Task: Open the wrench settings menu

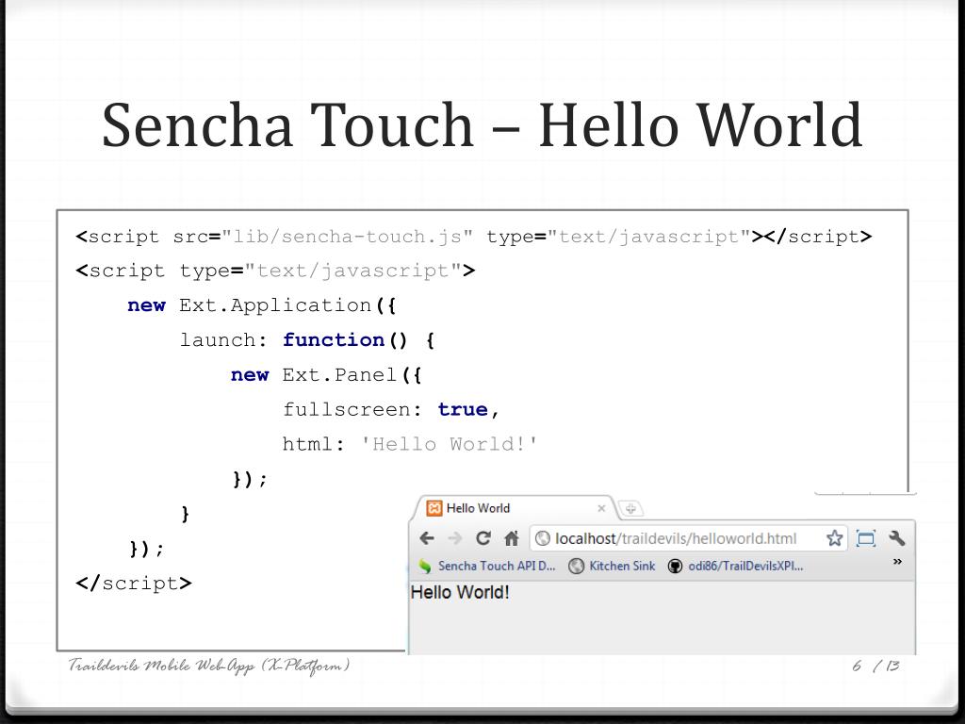Action: pyautogui.click(x=897, y=538)
